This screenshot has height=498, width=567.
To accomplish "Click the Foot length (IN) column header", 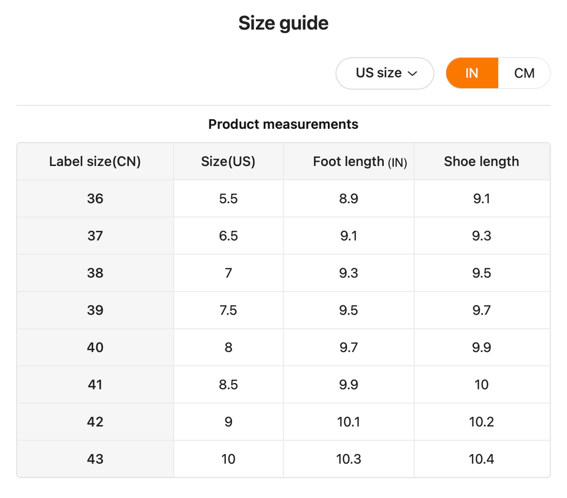I will [x=359, y=162].
